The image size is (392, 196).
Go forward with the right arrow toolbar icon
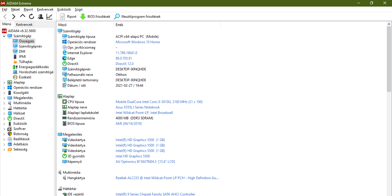(x=13, y=17)
